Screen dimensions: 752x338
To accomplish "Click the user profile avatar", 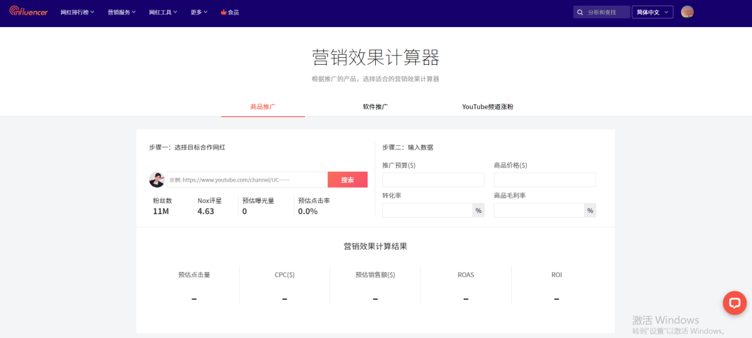I will (687, 12).
